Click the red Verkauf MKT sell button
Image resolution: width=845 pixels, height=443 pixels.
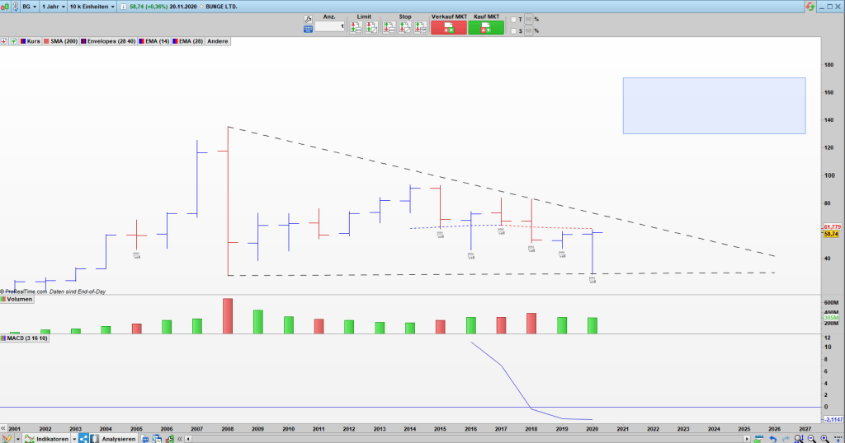pyautogui.click(x=448, y=27)
